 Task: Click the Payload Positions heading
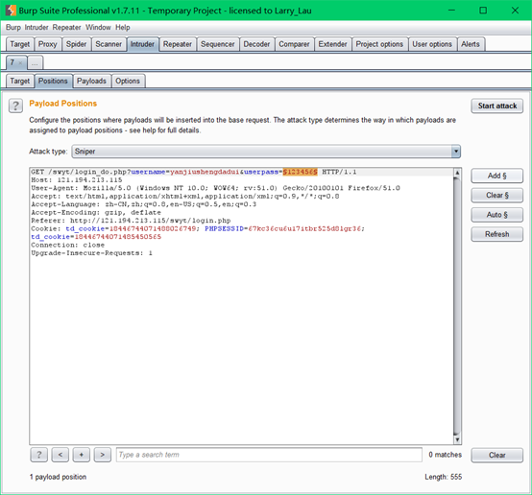pyautogui.click(x=63, y=104)
